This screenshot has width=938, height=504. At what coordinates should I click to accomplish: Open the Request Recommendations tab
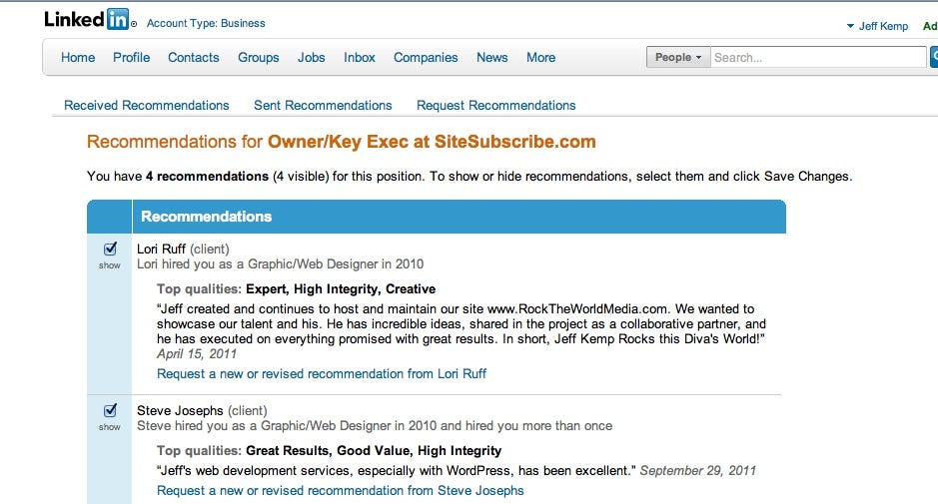[x=495, y=105]
